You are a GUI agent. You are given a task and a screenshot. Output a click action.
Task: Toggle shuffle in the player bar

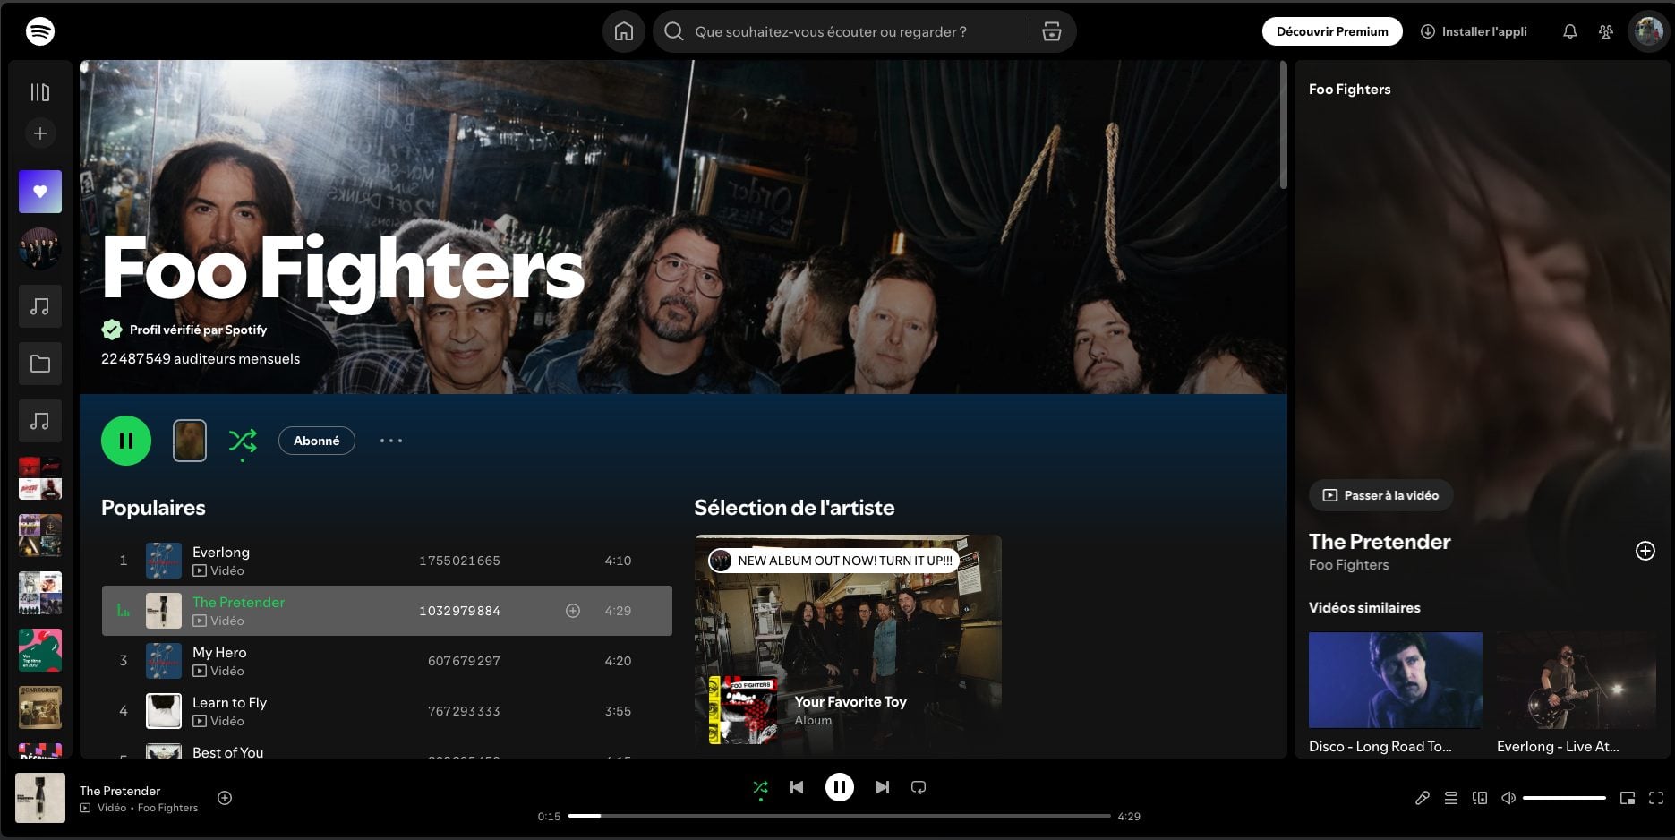point(760,787)
